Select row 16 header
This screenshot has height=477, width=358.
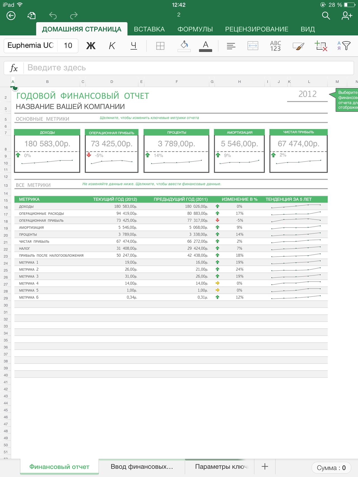[6, 208]
